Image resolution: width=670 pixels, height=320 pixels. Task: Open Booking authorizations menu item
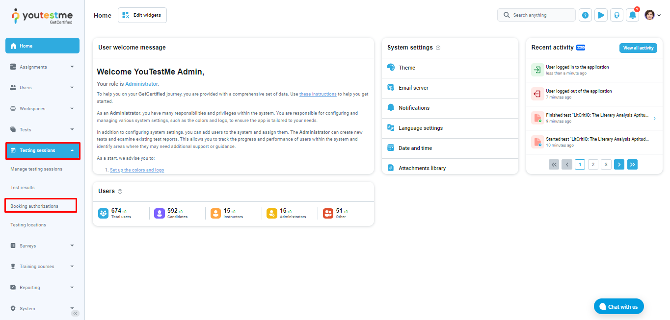pyautogui.click(x=34, y=206)
